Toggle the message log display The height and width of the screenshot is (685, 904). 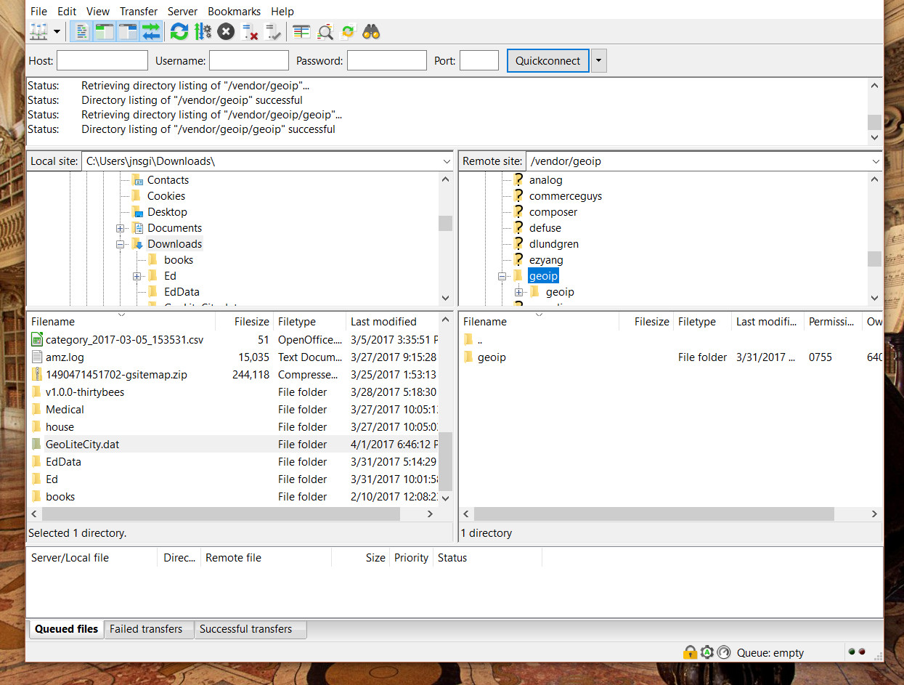click(82, 32)
